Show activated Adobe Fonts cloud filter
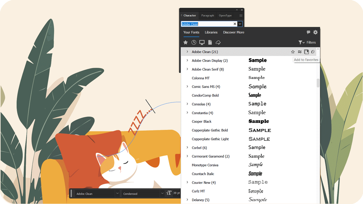 coord(218,42)
